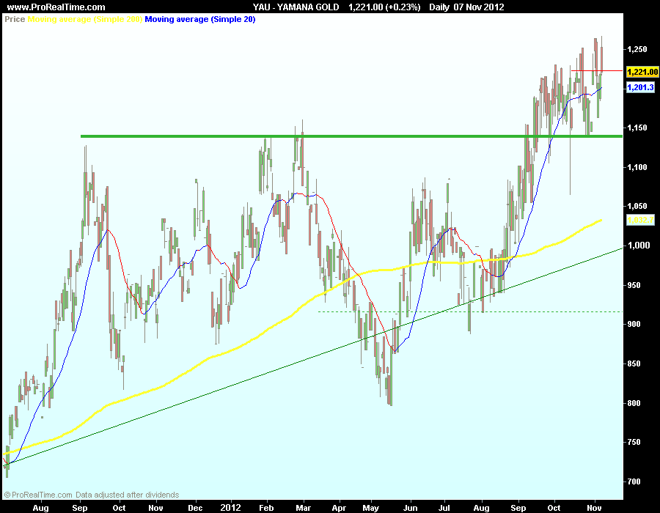The height and width of the screenshot is (513, 660).
Task: Click the 750 price axis label
Action: coord(634,443)
